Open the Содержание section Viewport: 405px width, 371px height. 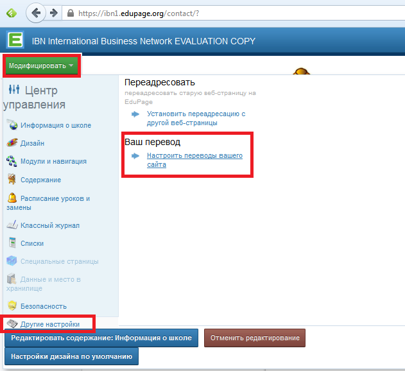(x=41, y=180)
